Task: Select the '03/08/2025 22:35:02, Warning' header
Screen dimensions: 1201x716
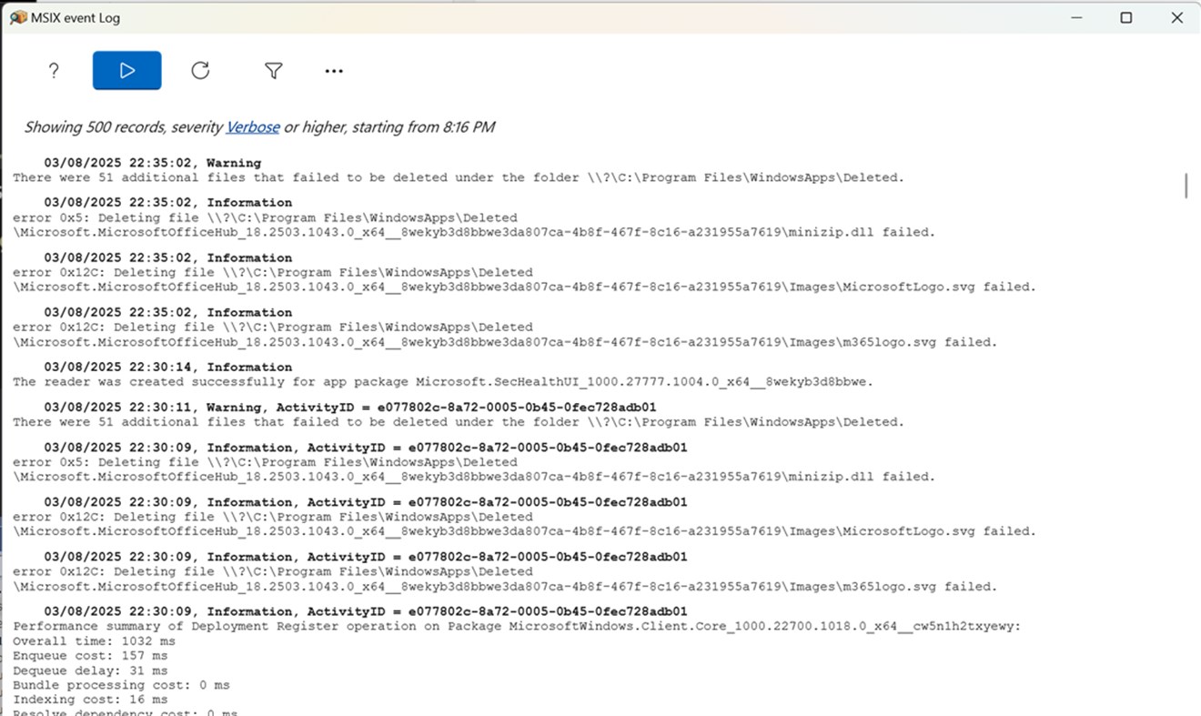Action: [152, 164]
